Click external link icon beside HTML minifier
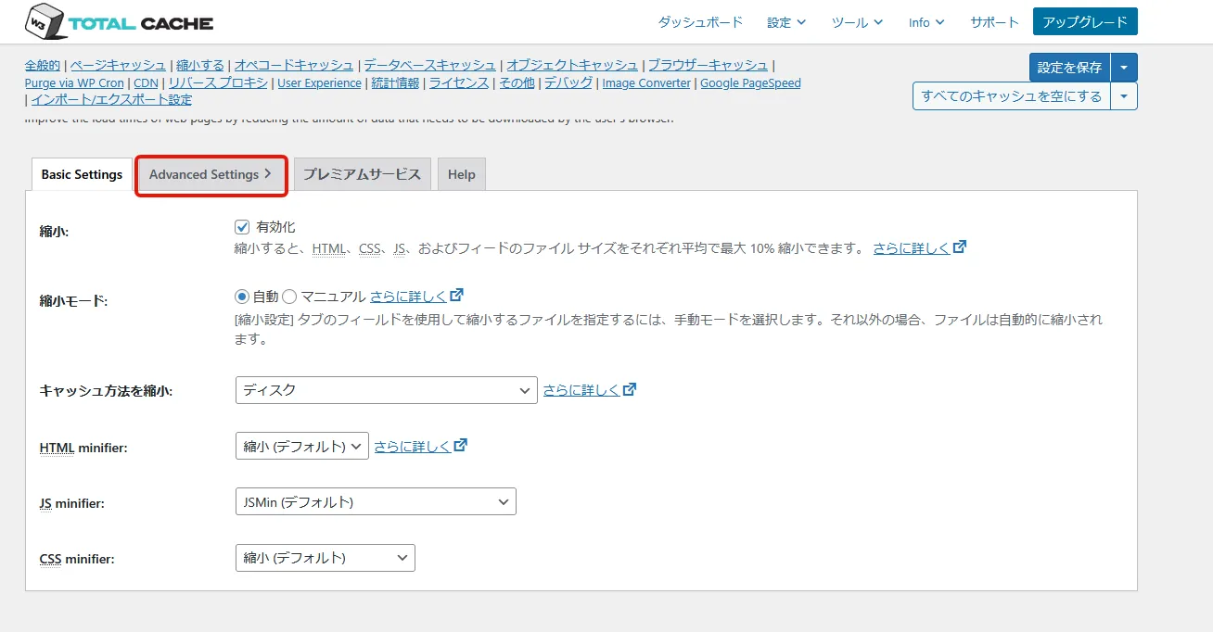This screenshot has width=1213, height=632. pyautogui.click(x=461, y=446)
